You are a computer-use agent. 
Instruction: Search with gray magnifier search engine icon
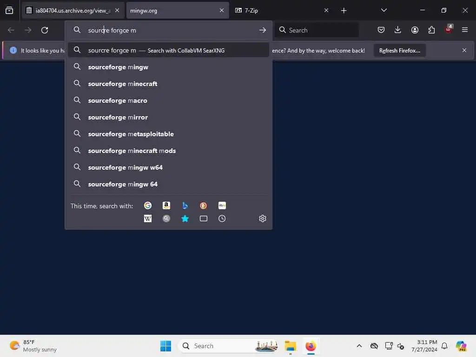(166, 218)
